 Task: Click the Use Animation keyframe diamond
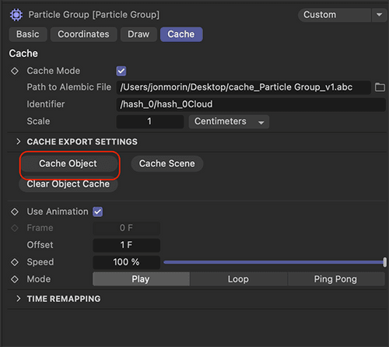pos(15,212)
